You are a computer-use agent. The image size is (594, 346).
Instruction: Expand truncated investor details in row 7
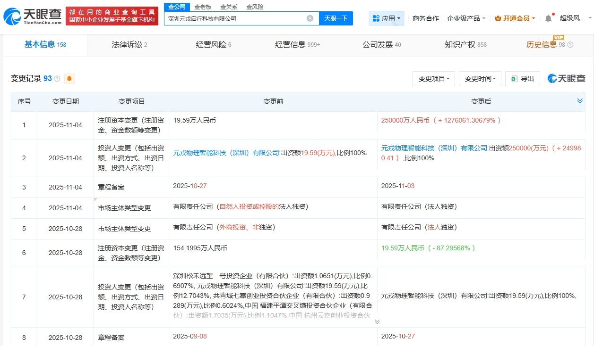(377, 321)
